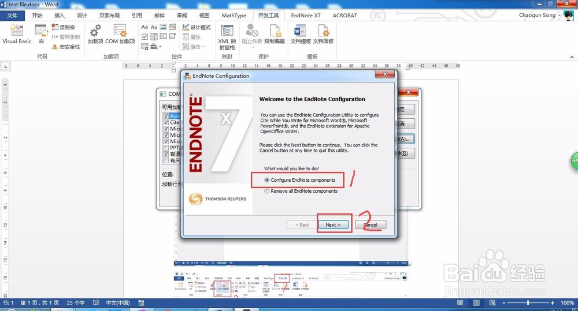The image size is (578, 311).
Task: Toggle the PPT add-in checkbox in COM dialog
Action: [x=166, y=148]
